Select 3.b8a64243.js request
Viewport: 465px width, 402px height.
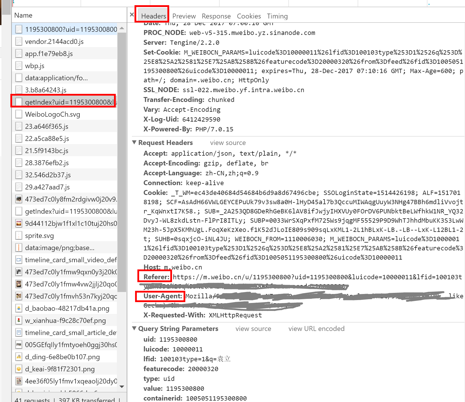pos(65,90)
